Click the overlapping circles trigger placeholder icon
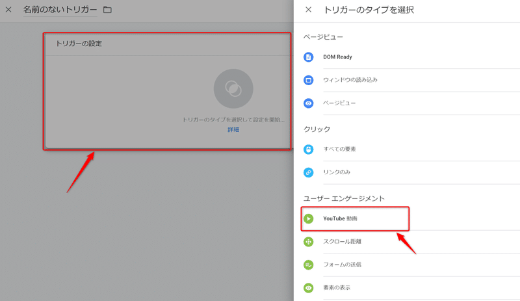The image size is (520, 301). point(233,88)
